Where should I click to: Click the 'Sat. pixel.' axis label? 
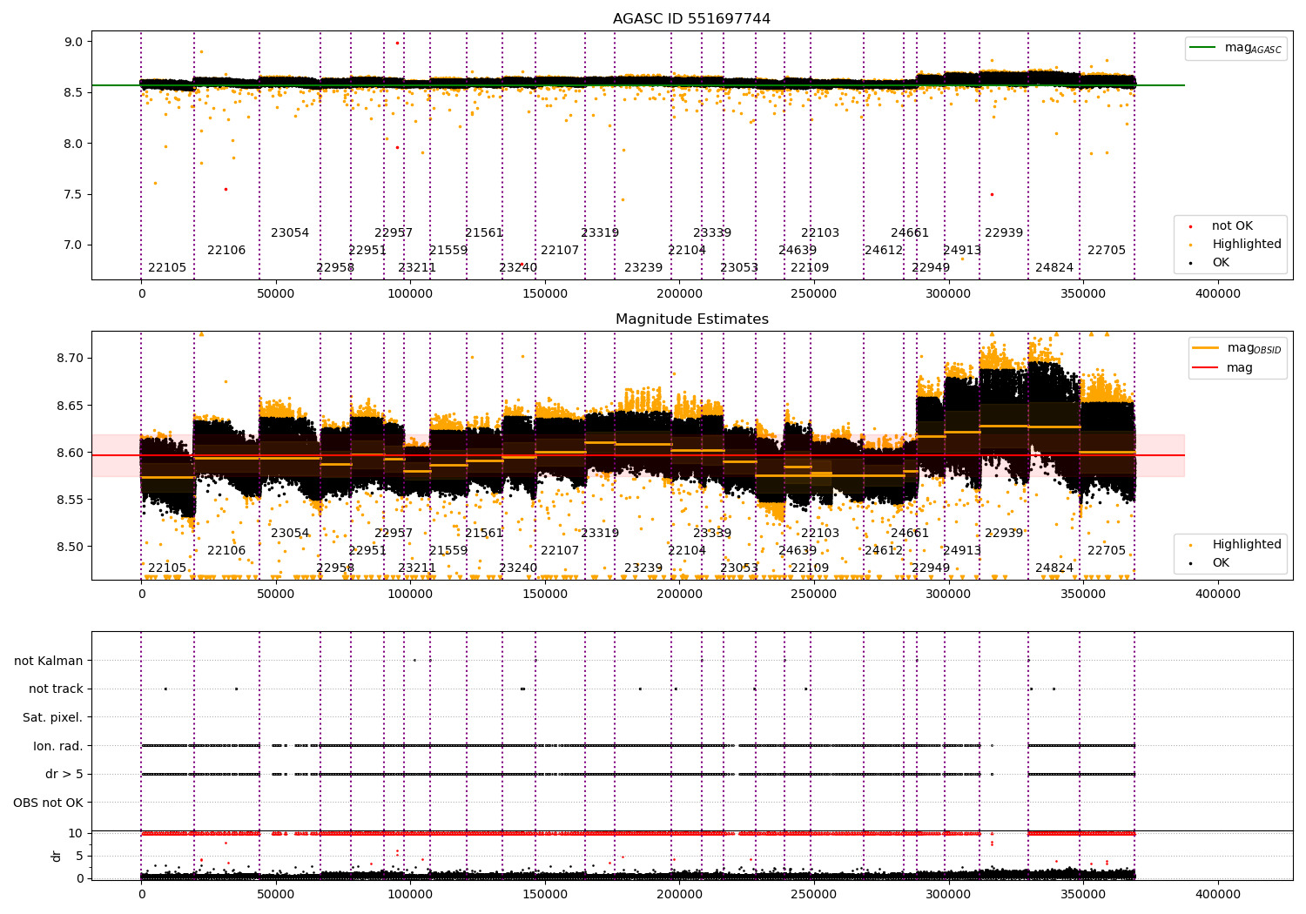(x=53, y=717)
